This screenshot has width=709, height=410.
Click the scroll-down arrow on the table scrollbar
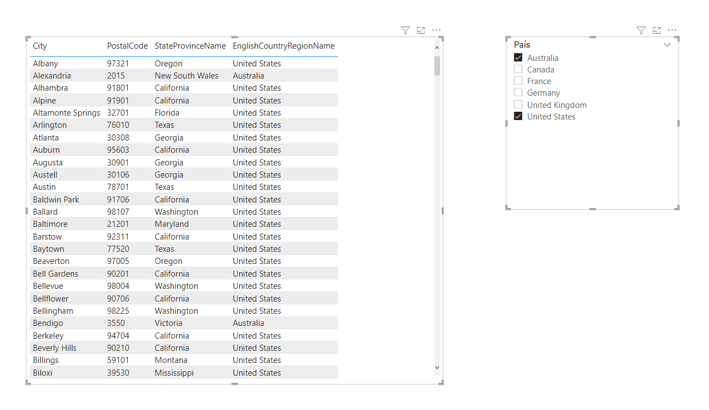click(437, 367)
